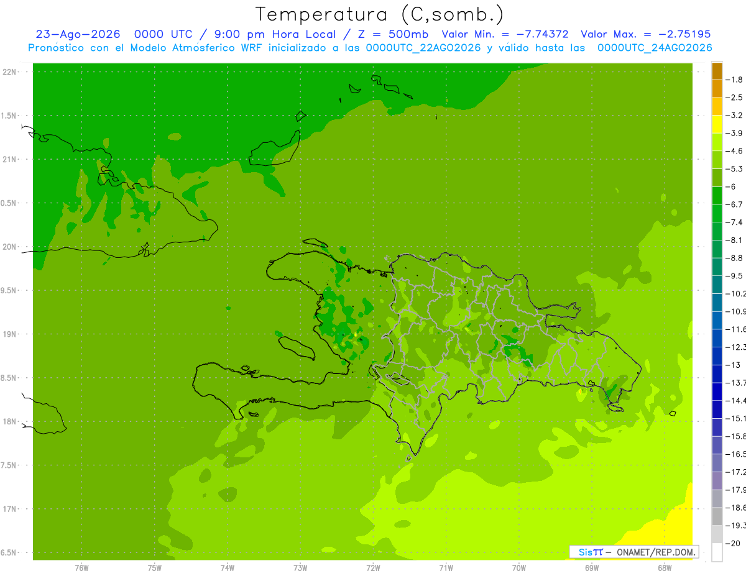Click the -6.7 colorbar label
The width and height of the screenshot is (746, 576).
[735, 204]
